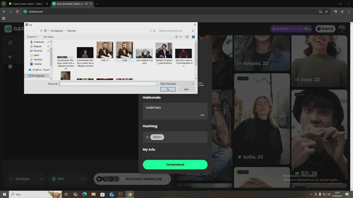Screen dimensions: 353x198
Task: Click the Selam hashtag chip
Action: coord(157,137)
